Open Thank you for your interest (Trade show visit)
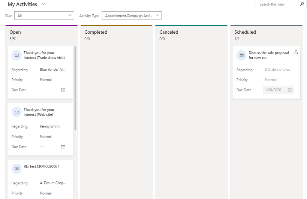Viewport: 307px width, 199px height. click(x=44, y=55)
